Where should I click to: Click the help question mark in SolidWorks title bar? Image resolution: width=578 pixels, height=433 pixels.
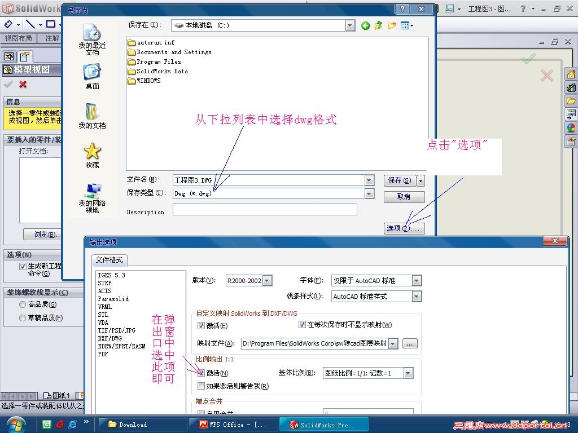[x=523, y=8]
